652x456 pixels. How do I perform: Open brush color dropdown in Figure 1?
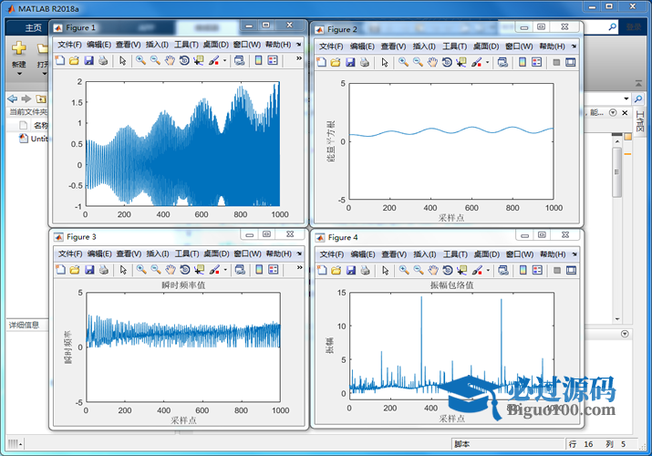225,61
